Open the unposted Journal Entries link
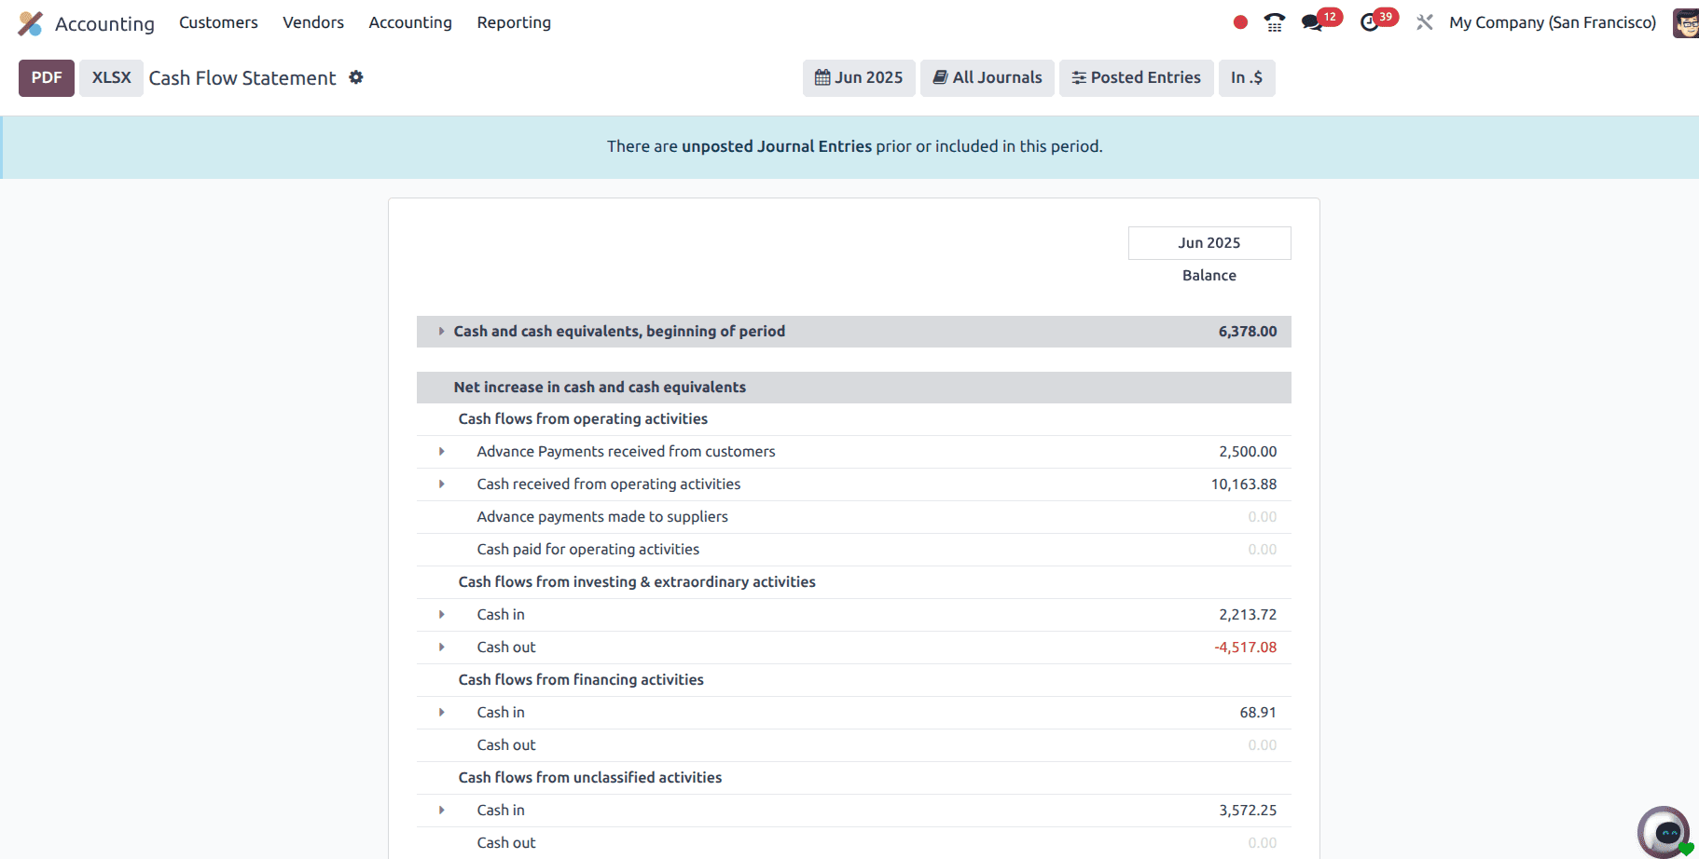This screenshot has height=859, width=1699. [x=776, y=146]
